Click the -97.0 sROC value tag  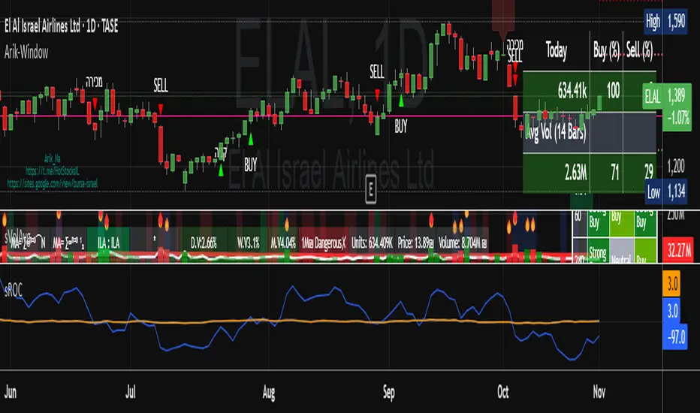click(675, 337)
